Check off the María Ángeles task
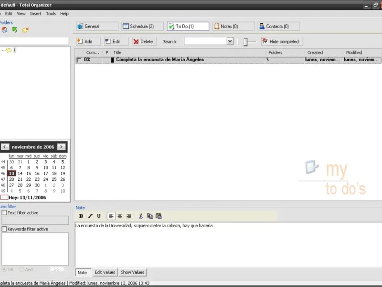 coord(79,60)
